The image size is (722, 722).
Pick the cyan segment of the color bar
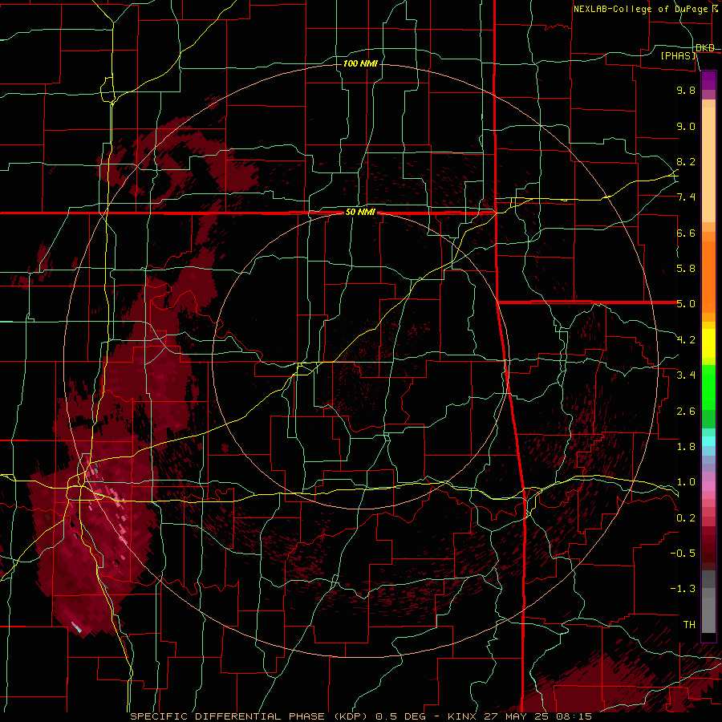[x=708, y=441]
